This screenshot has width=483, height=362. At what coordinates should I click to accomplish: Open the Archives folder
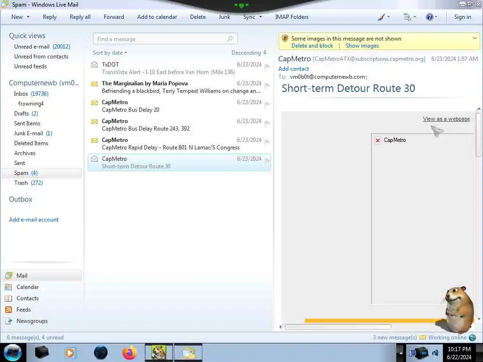(25, 153)
